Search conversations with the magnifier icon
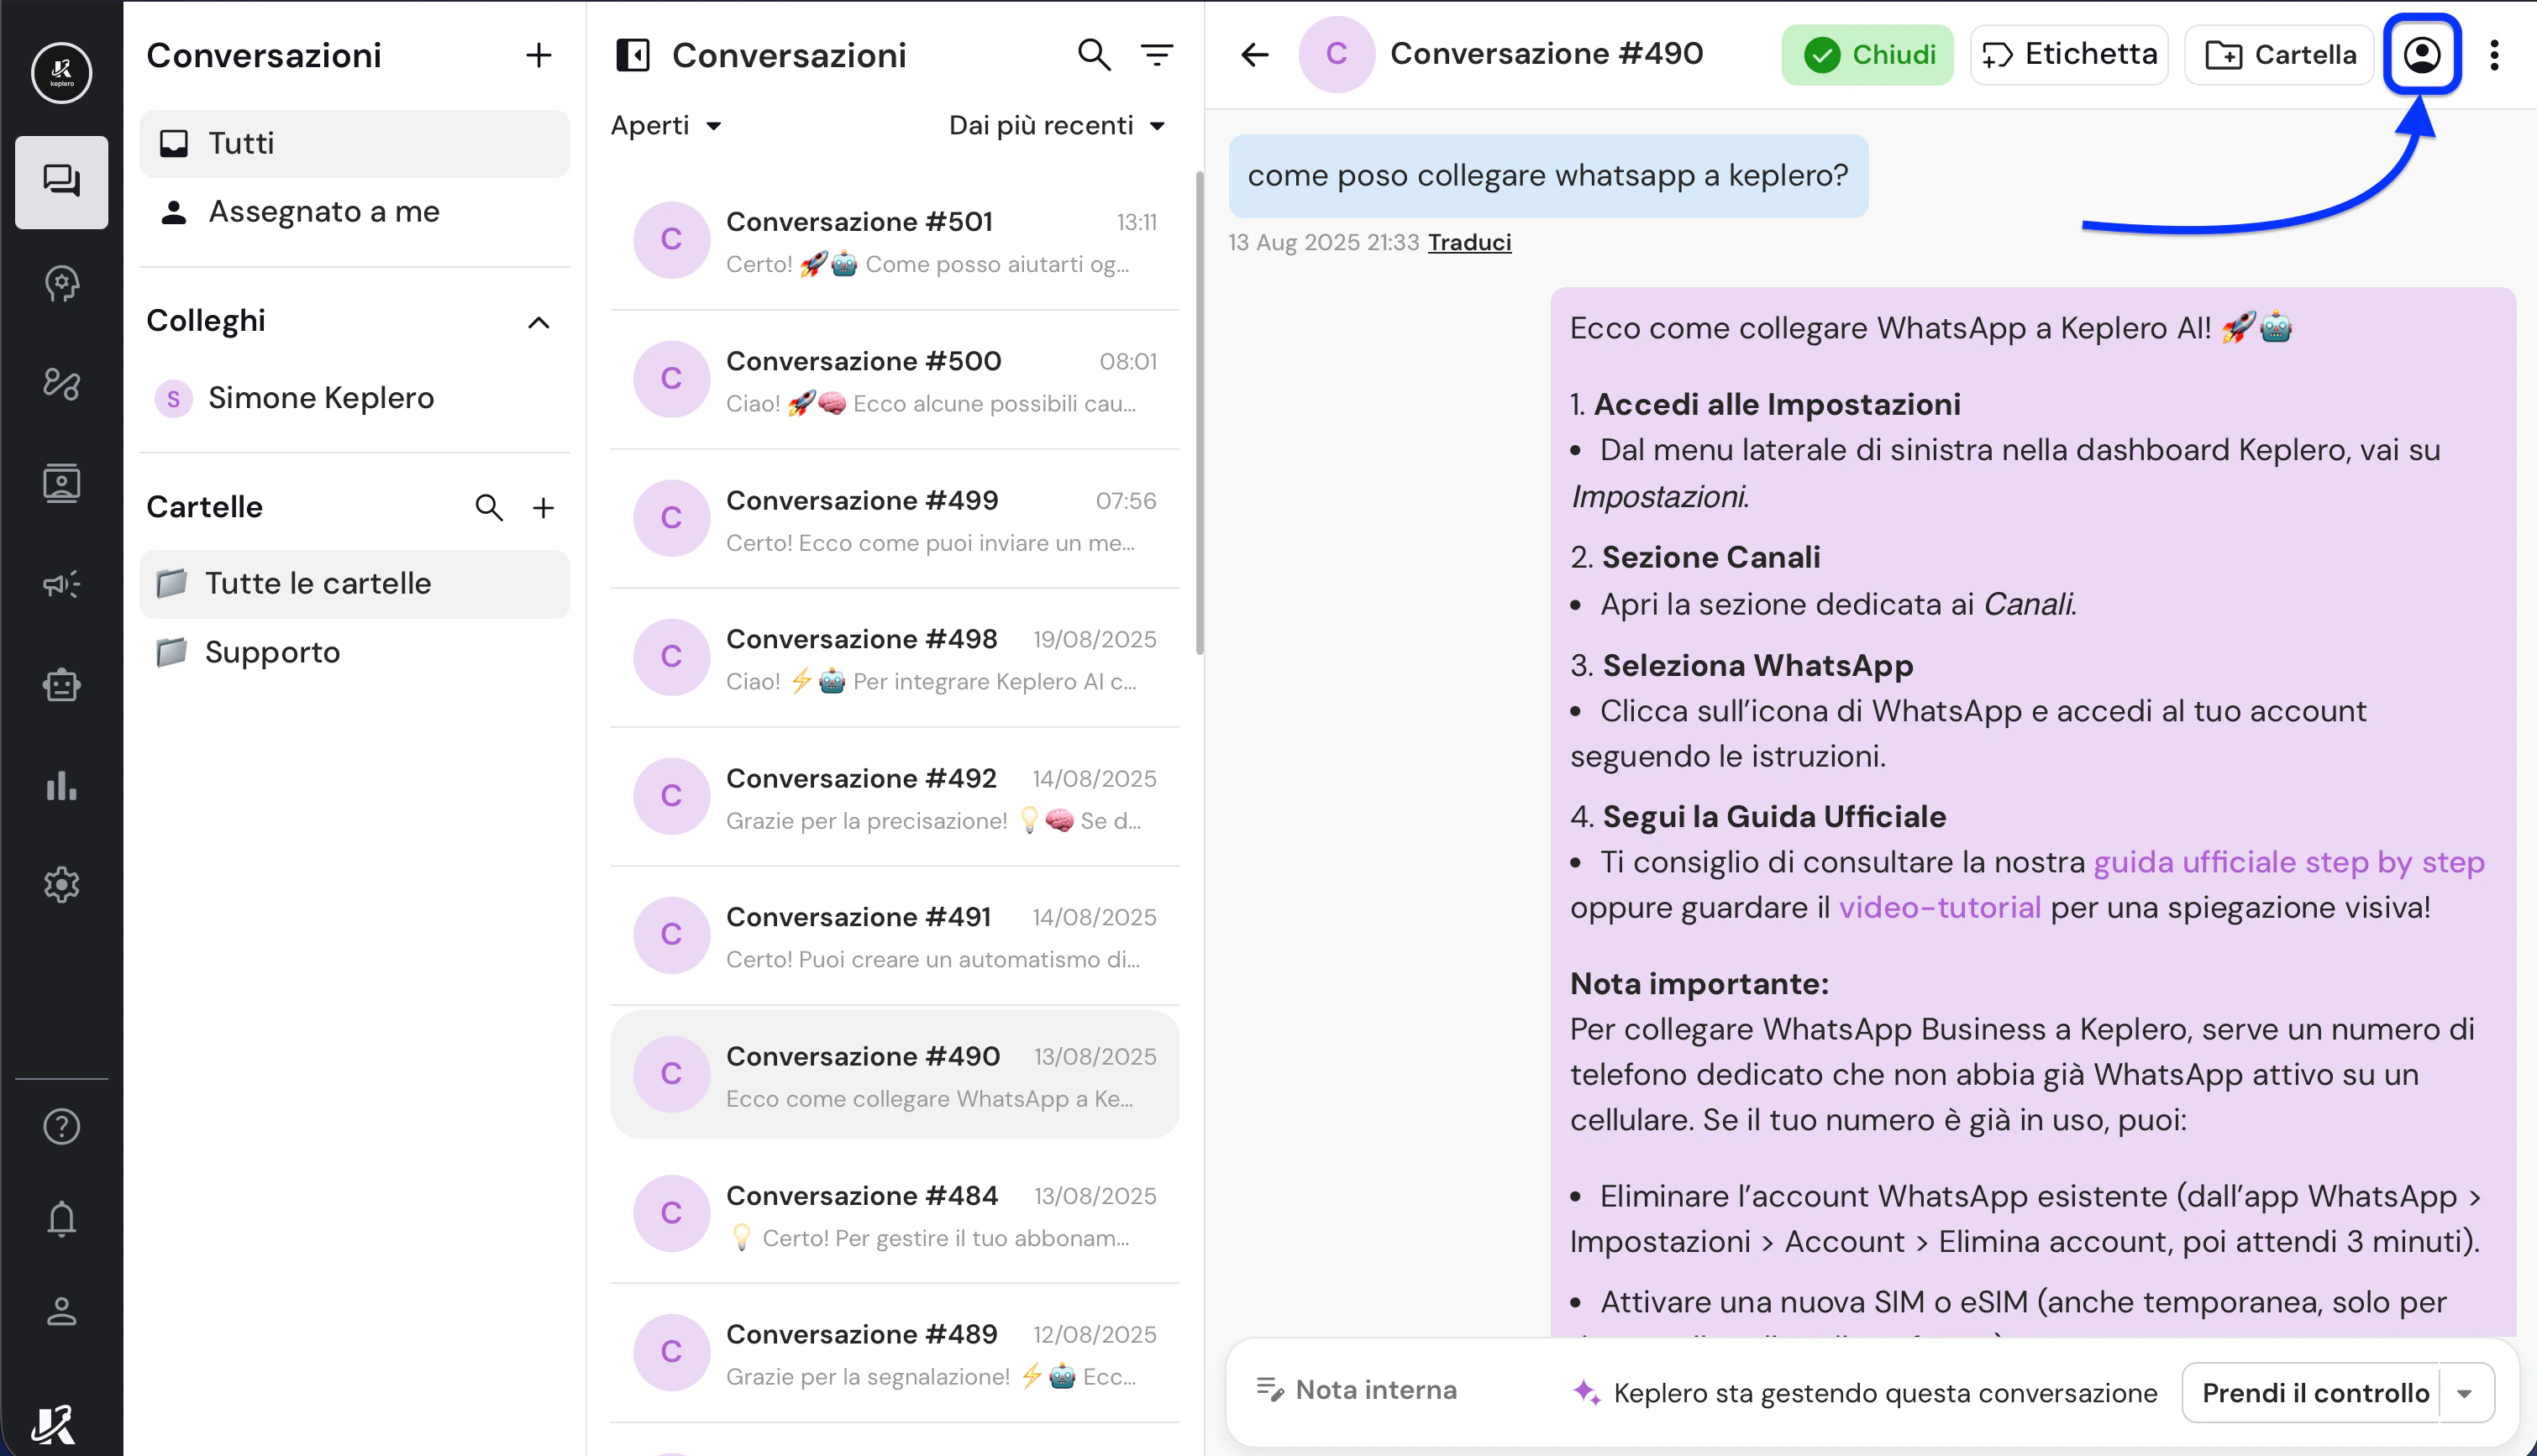 (x=1094, y=55)
